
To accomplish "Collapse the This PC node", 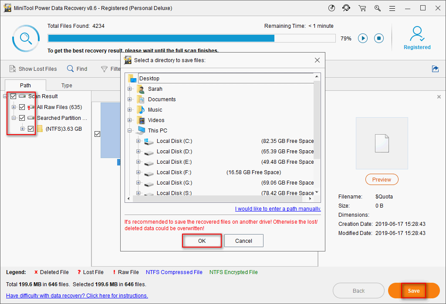I will point(130,131).
